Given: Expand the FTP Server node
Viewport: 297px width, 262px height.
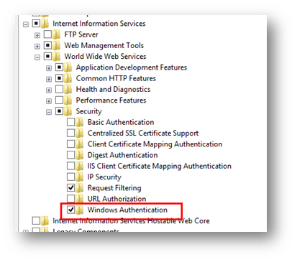Looking at the screenshot, I should pyautogui.click(x=37, y=35).
